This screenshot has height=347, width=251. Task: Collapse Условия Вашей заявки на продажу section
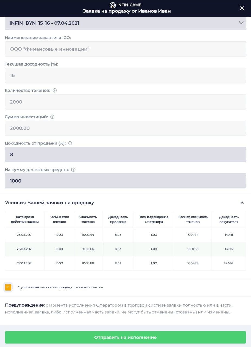(242, 203)
